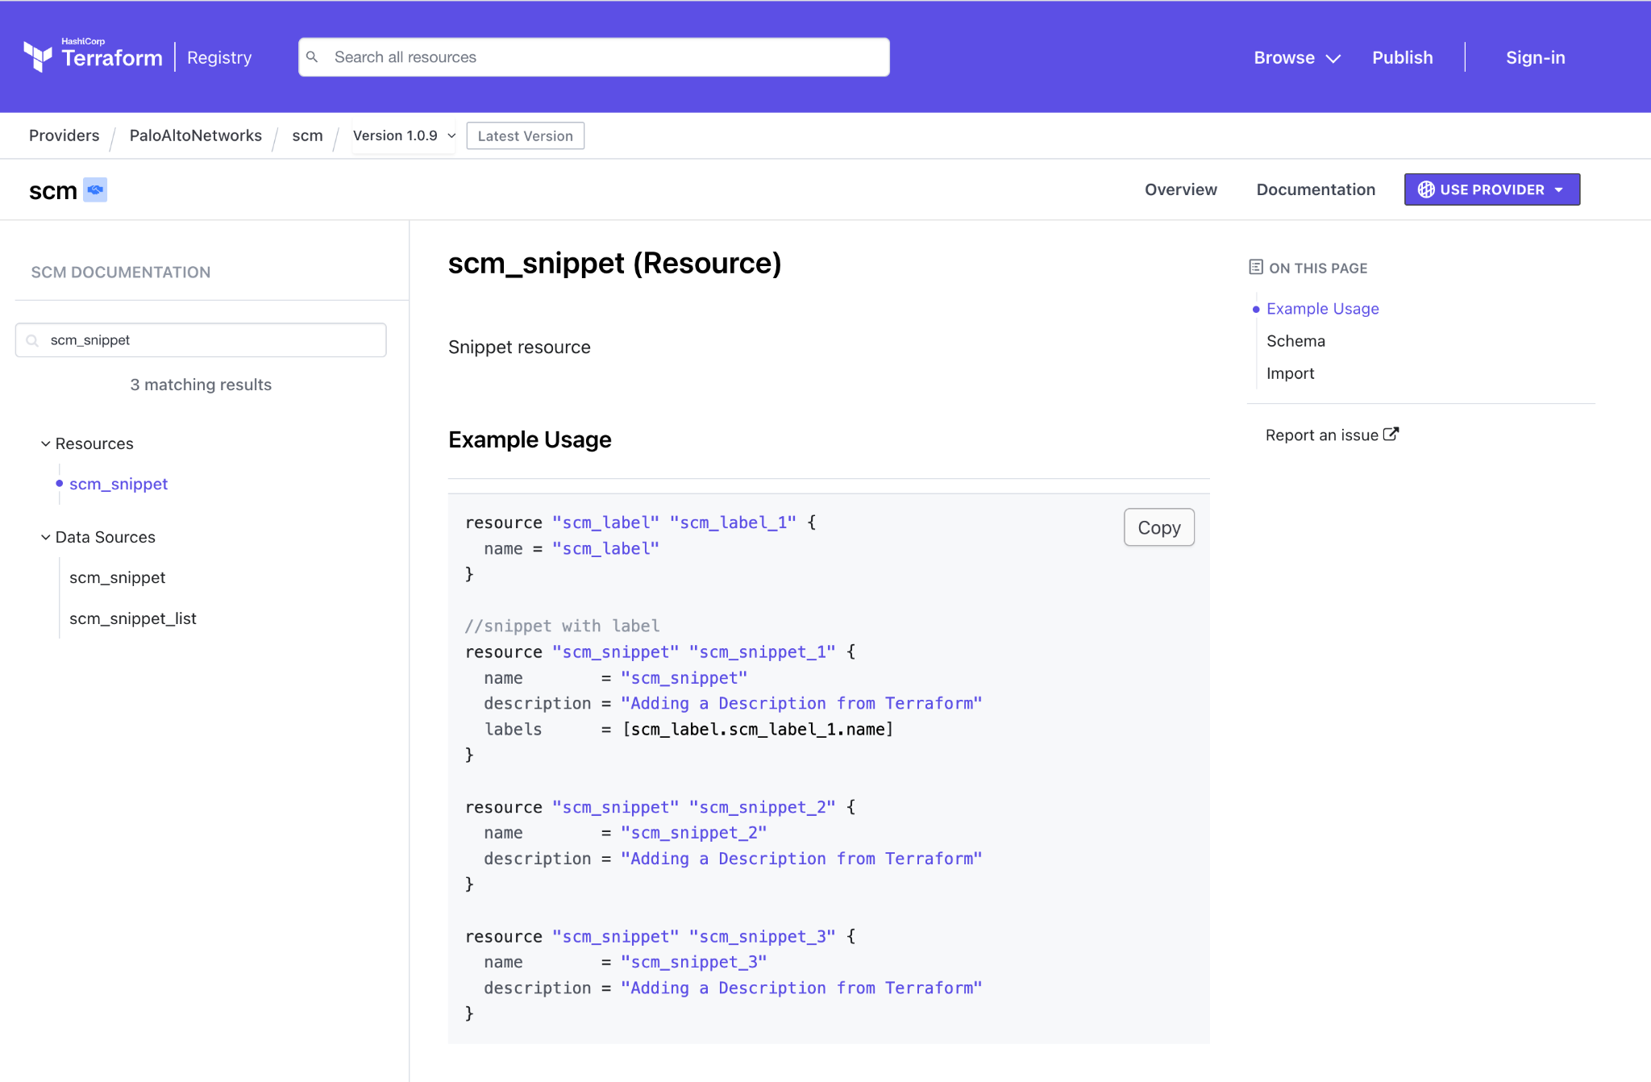Focus the sidebar scm_snippet filter field
Screen dimensions: 1651x1082
click(201, 340)
